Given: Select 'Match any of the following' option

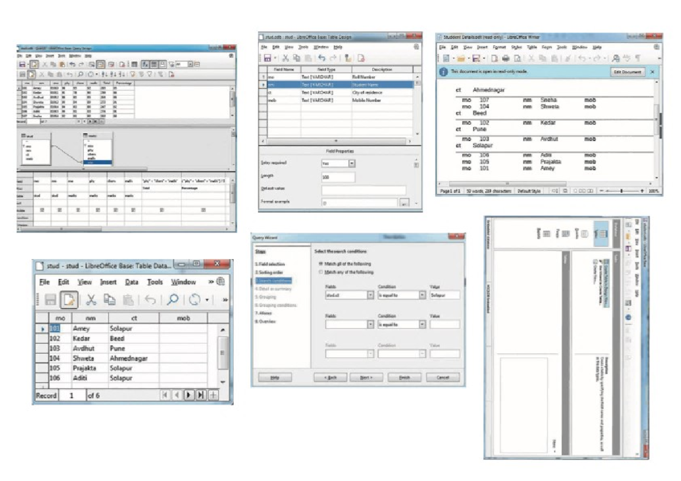Looking at the screenshot, I should 321,272.
